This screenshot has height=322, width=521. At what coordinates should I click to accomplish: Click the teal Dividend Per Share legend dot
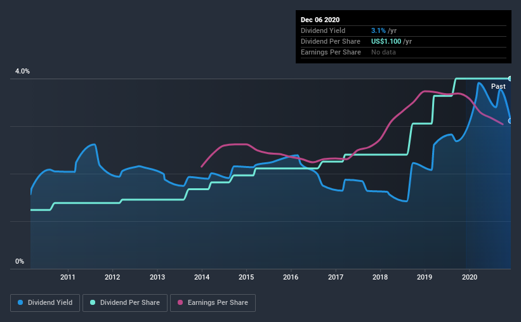[93, 302]
